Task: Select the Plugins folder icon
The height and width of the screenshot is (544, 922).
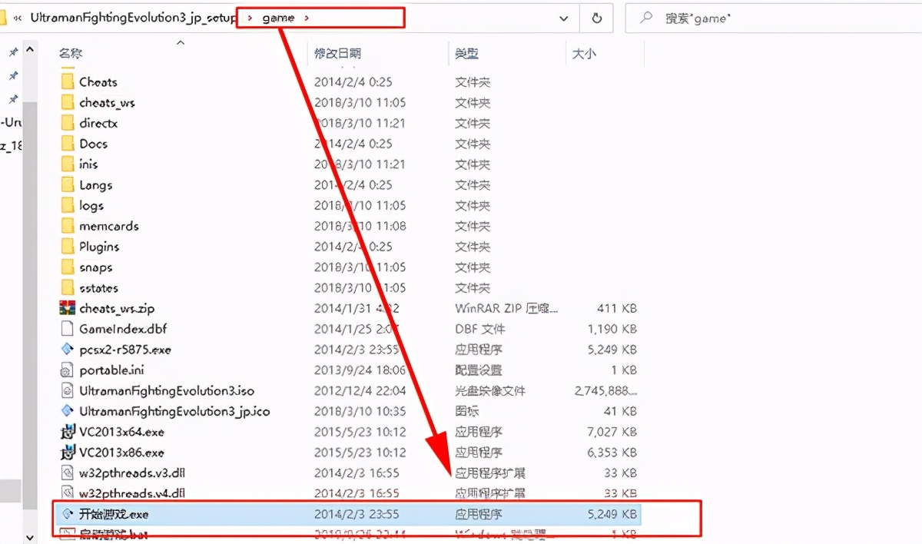Action: pyautogui.click(x=67, y=247)
